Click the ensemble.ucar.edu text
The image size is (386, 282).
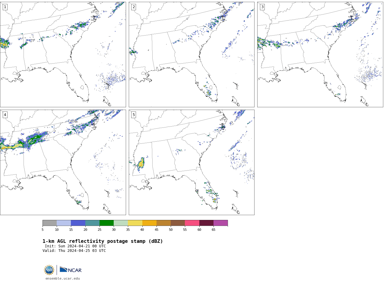coord(63,279)
